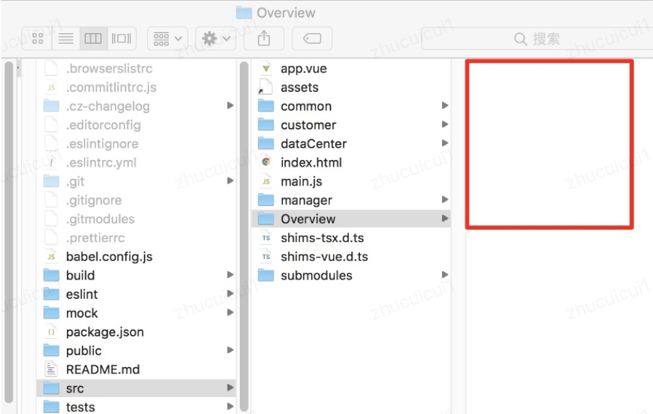Viewport: 653px width, 414px height.
Task: Open the customer folder
Action: click(308, 125)
